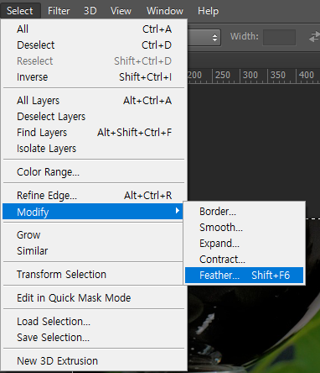Open the View menu

click(x=121, y=11)
